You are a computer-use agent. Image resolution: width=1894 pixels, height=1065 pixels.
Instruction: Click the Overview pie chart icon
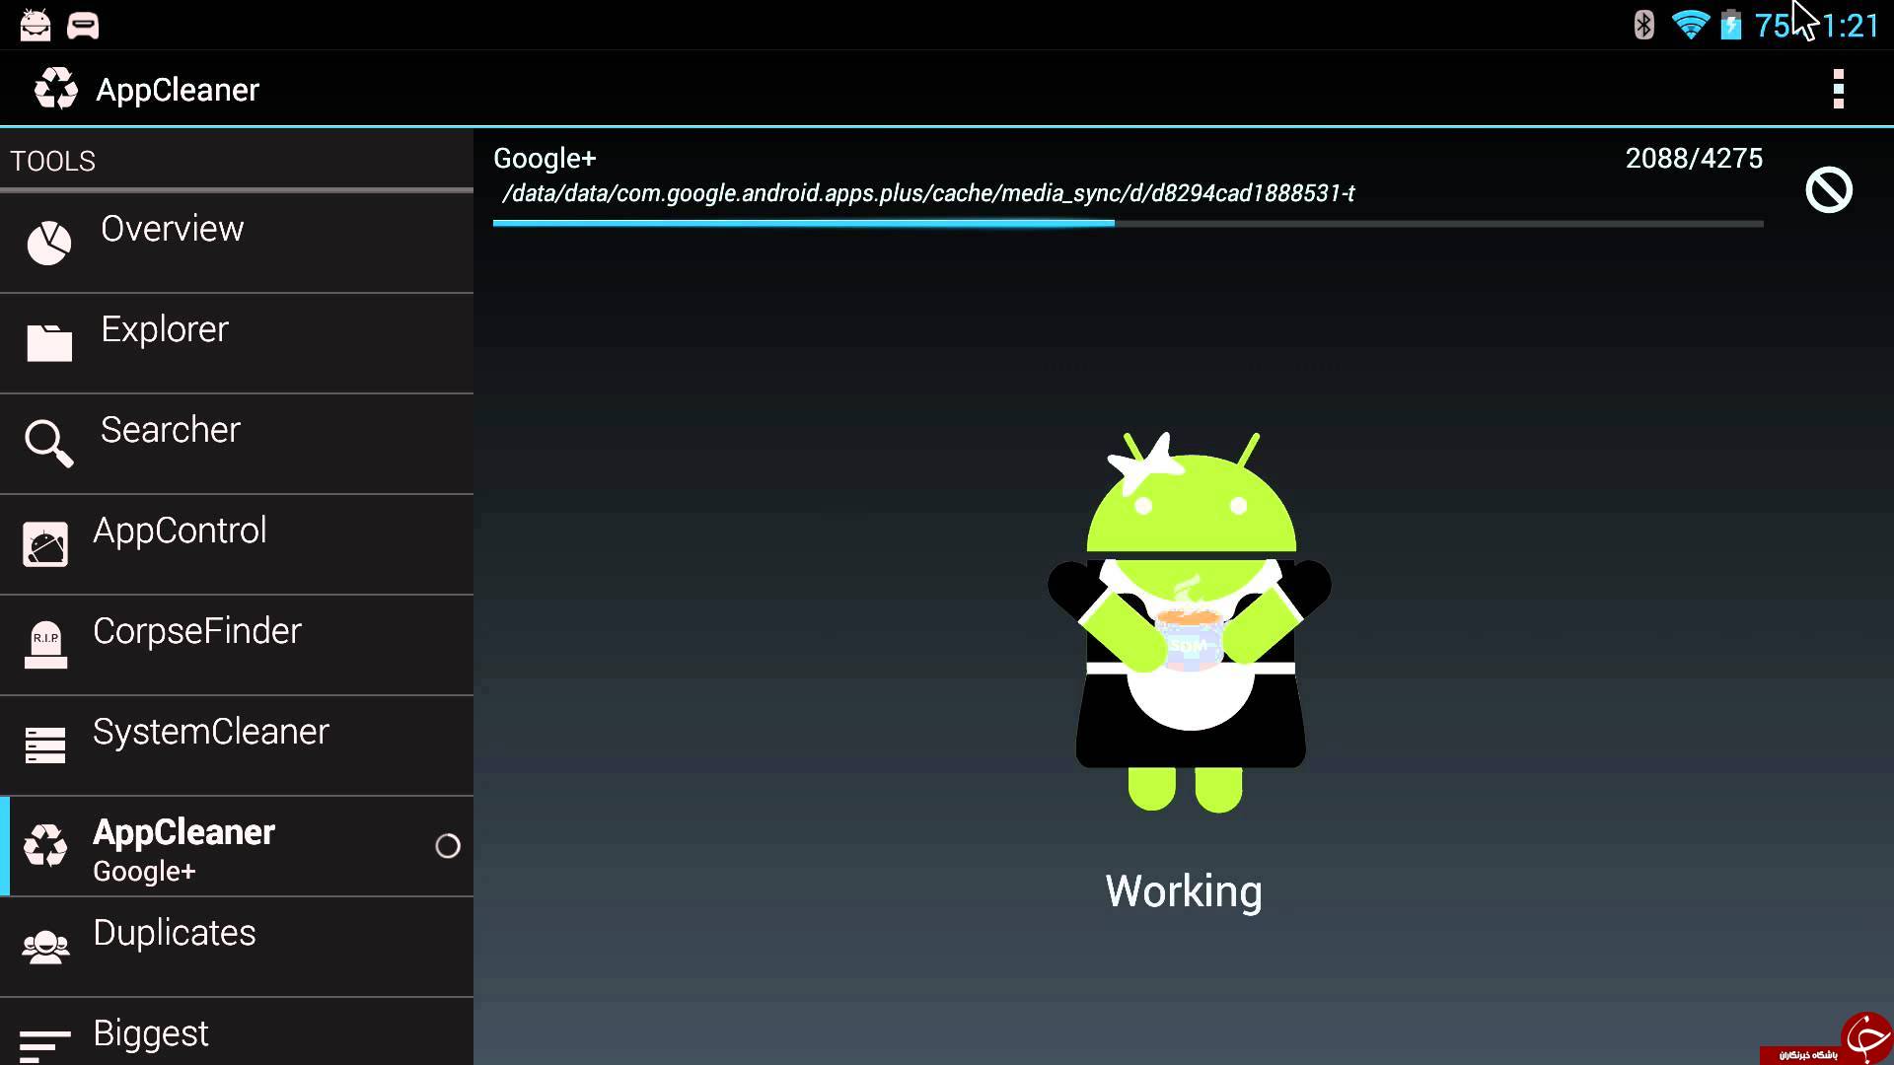[x=49, y=243]
